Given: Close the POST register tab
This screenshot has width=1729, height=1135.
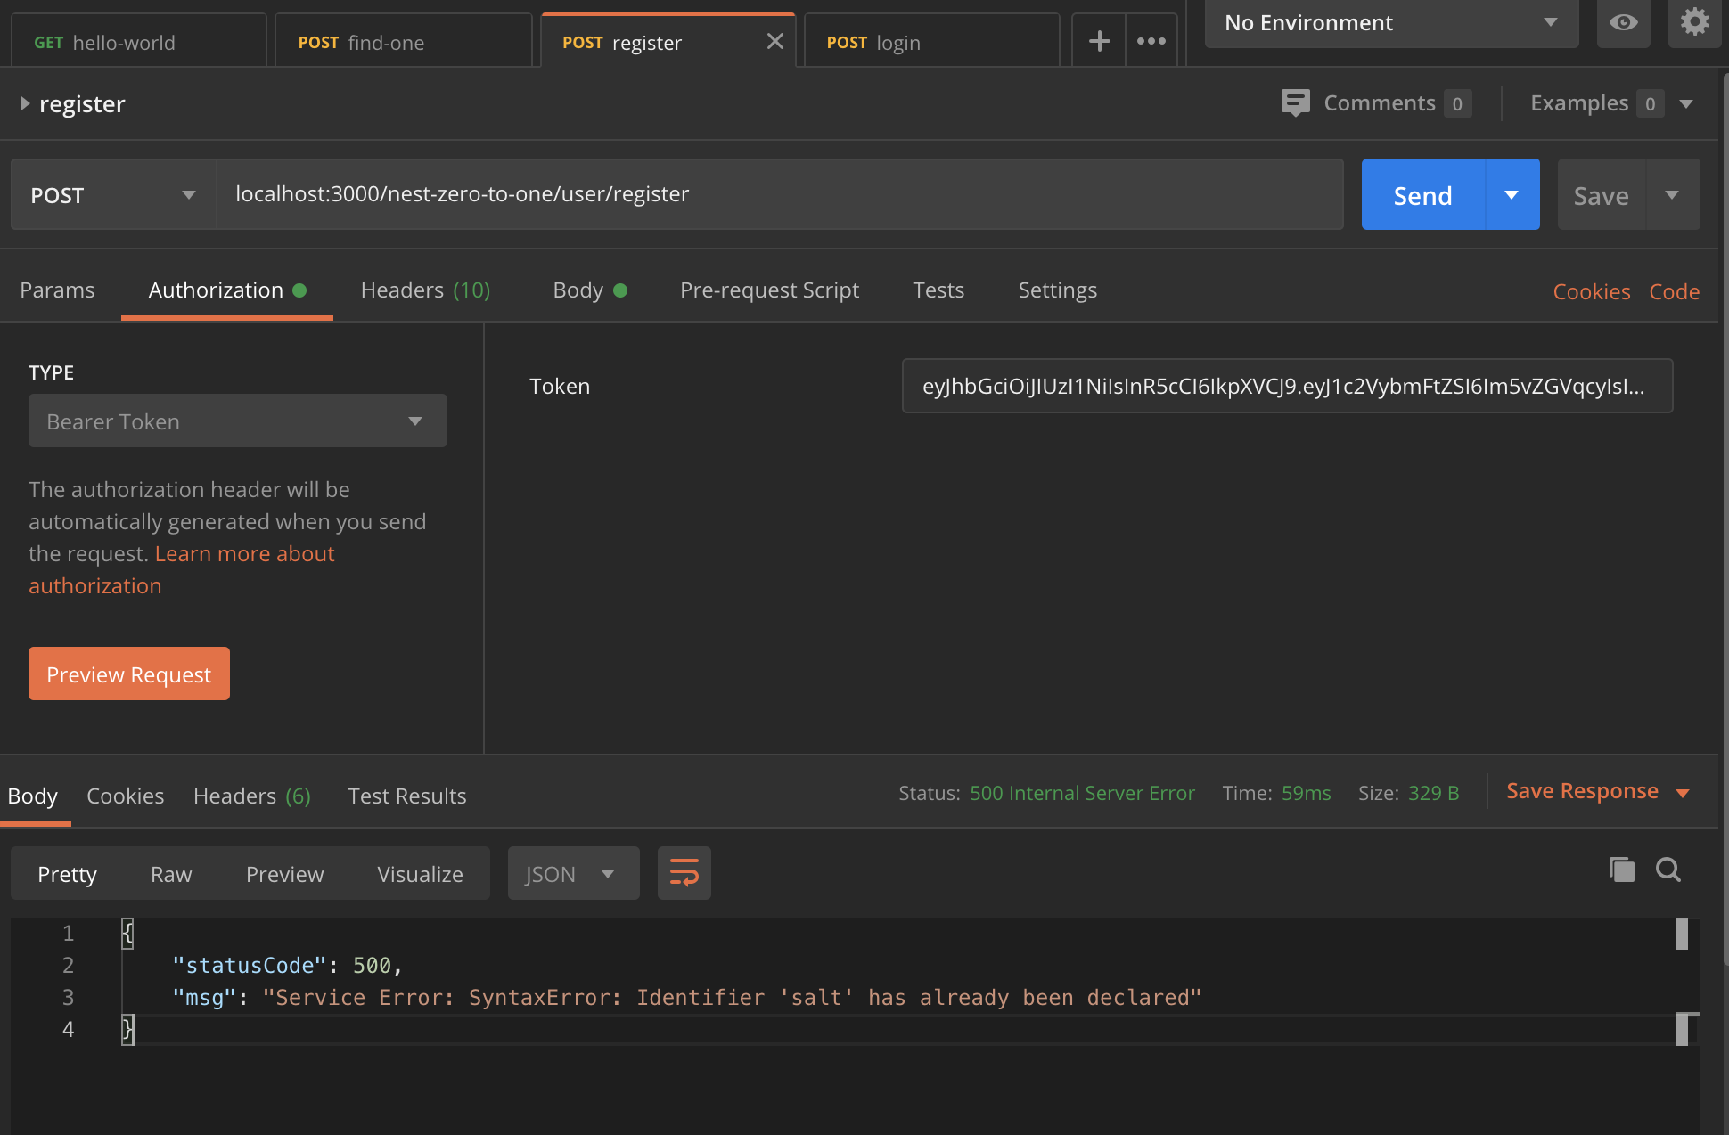Looking at the screenshot, I should (x=774, y=41).
